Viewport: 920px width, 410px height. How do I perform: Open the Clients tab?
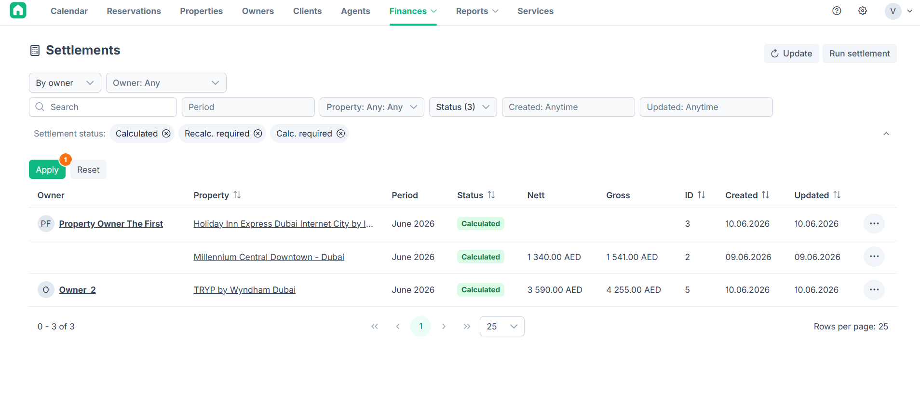tap(307, 11)
